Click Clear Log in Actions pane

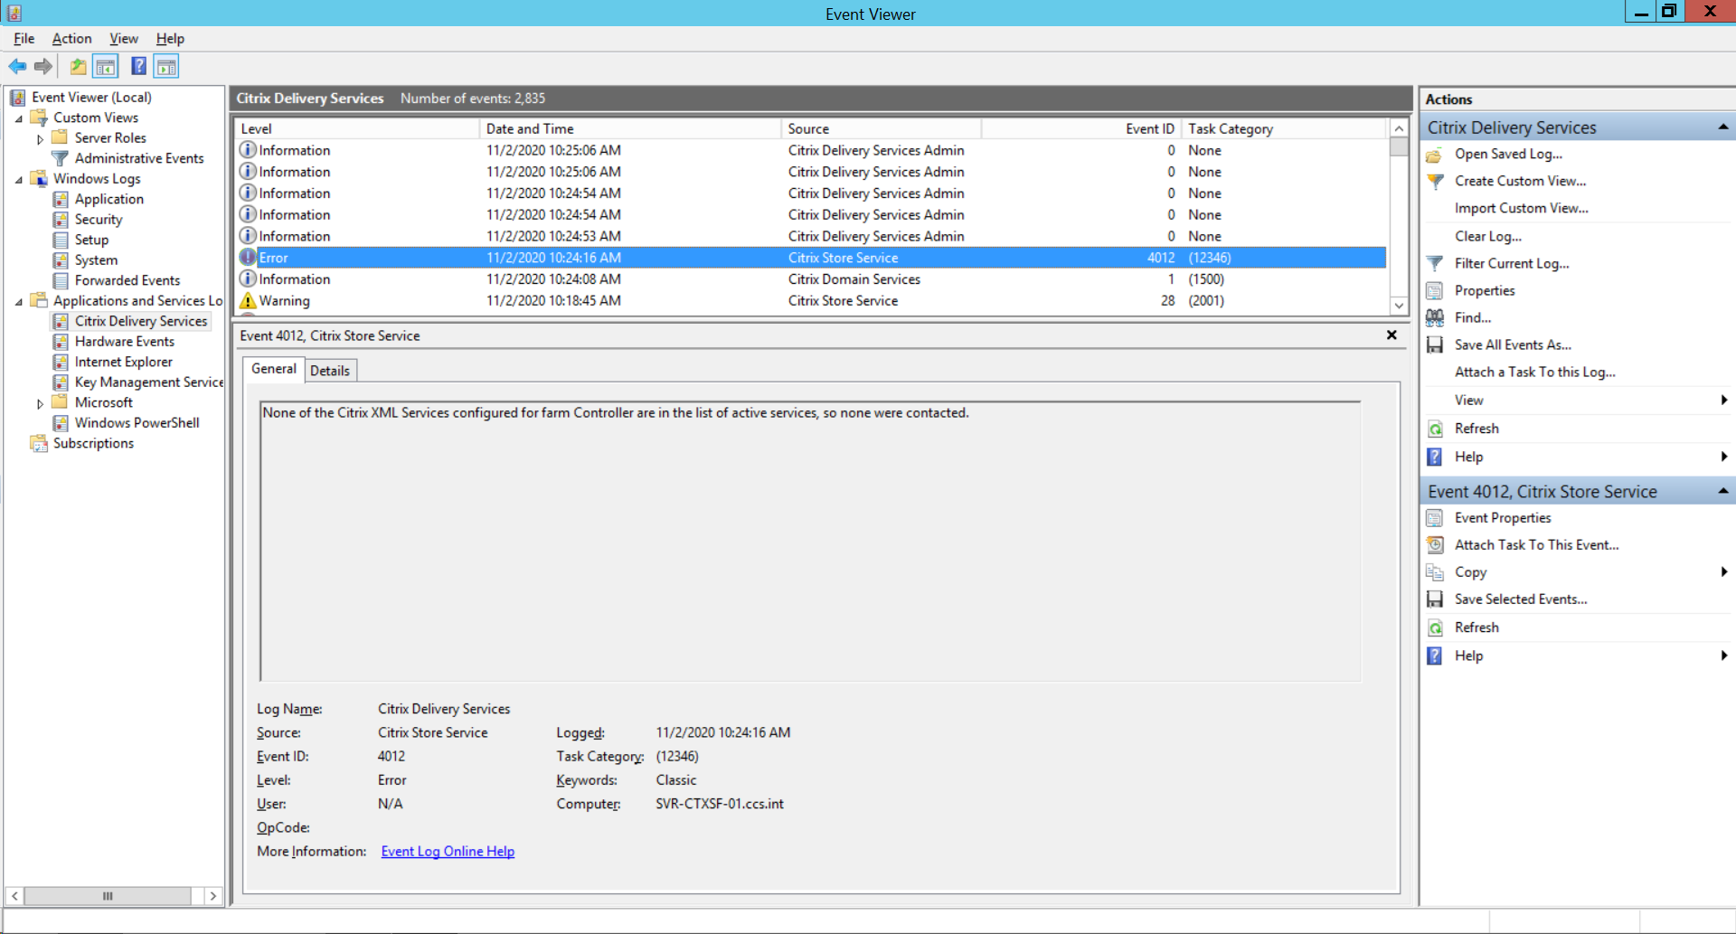pyautogui.click(x=1488, y=236)
